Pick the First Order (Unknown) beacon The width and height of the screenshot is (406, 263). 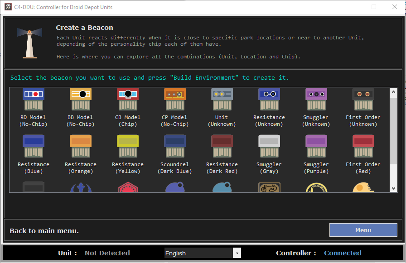tap(363, 108)
